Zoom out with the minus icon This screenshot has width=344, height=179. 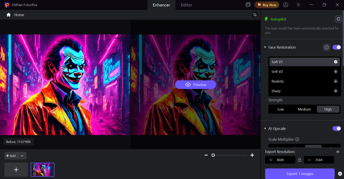[x=206, y=155]
